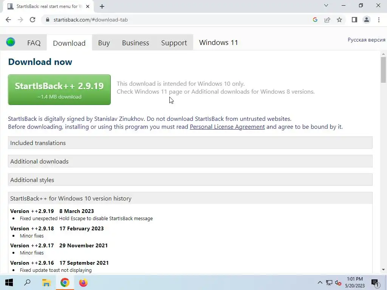Bookmark this page with star icon
This screenshot has height=290, width=387.
click(339, 20)
